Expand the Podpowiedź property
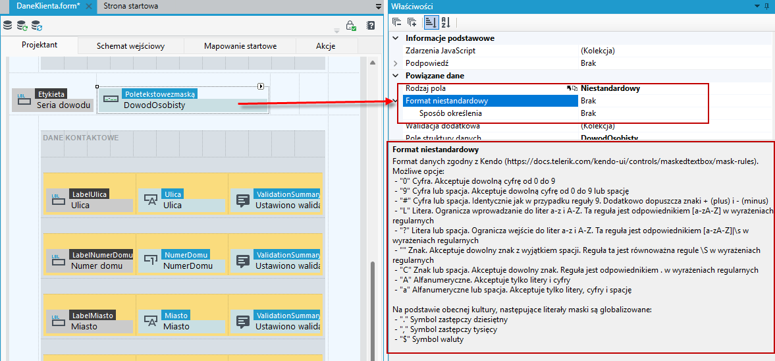775x361 pixels. [395, 63]
